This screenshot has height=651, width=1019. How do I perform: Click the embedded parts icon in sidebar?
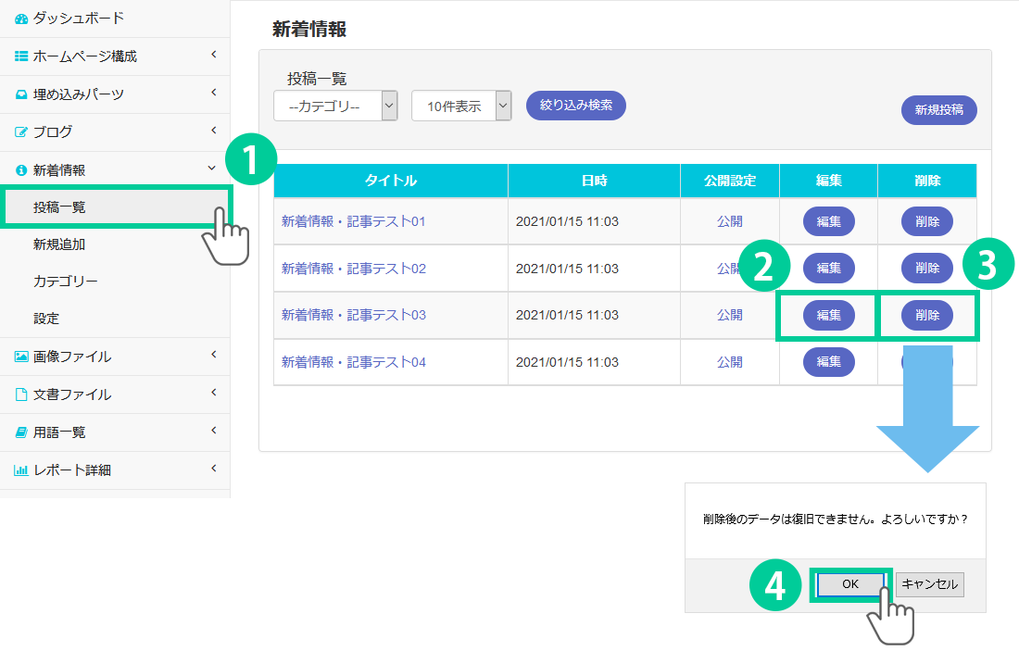tap(21, 94)
